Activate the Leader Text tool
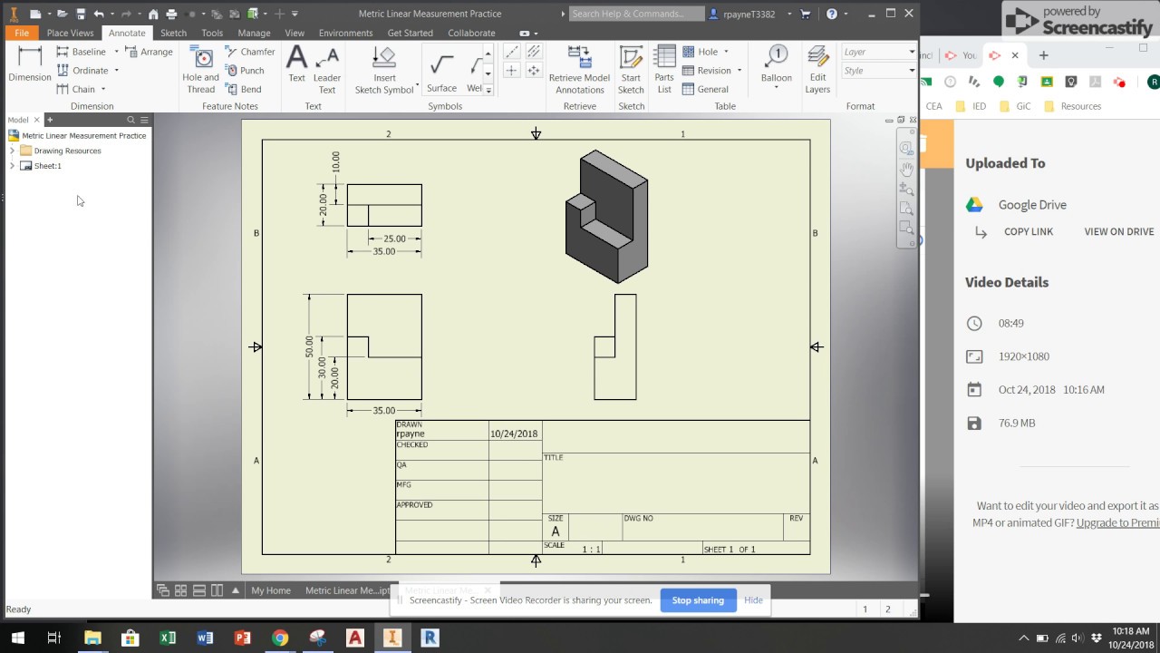 coord(327,71)
